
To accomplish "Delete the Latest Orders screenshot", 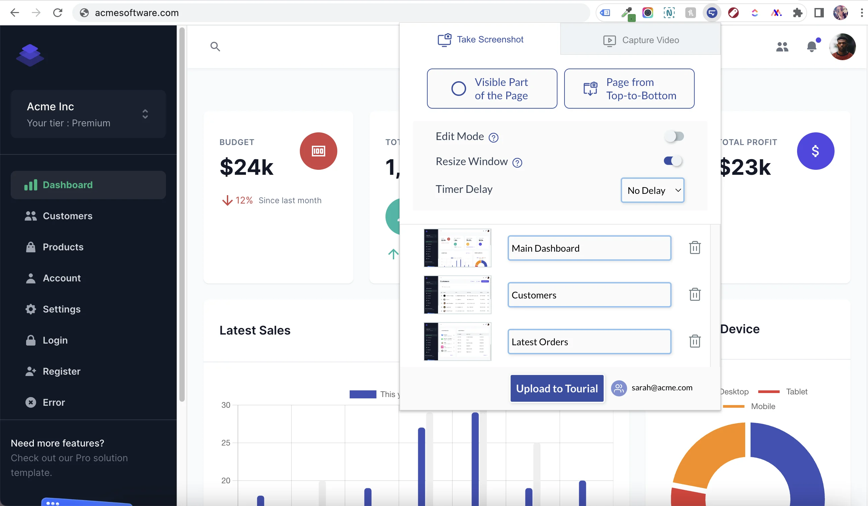I will [x=695, y=341].
